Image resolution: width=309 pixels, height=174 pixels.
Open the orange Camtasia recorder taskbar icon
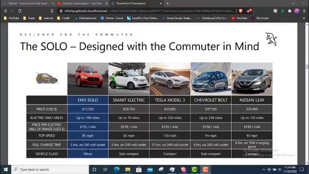coord(205,170)
